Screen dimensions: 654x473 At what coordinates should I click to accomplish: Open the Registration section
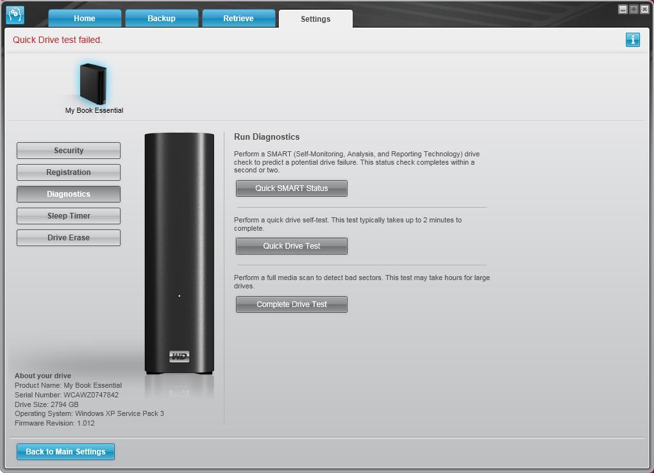point(69,172)
